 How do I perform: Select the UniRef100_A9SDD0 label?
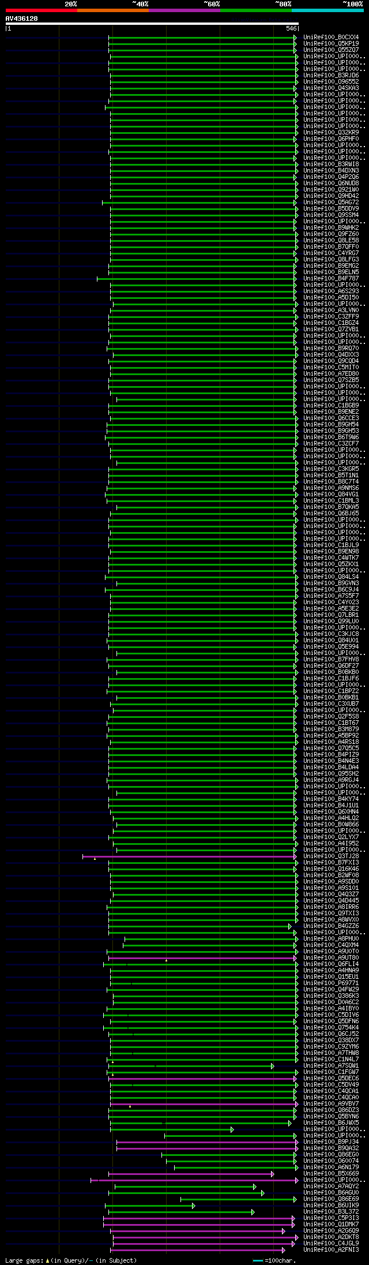click(331, 882)
